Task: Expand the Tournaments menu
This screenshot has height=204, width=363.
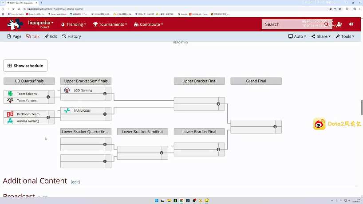Action: [110, 24]
